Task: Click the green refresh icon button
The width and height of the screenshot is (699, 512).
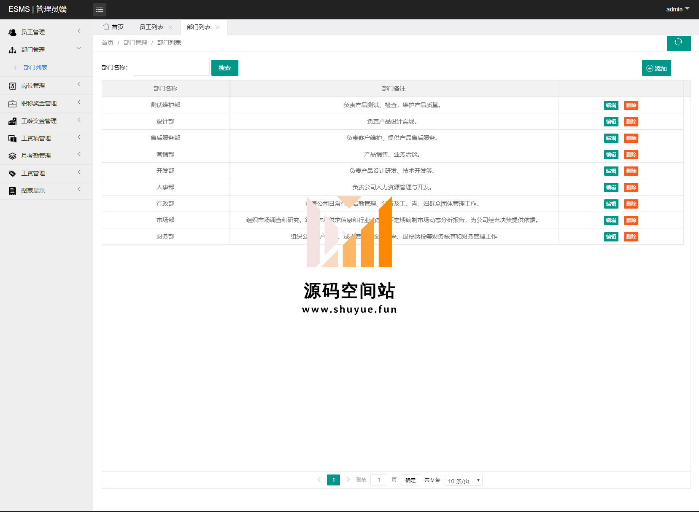Action: pos(678,43)
